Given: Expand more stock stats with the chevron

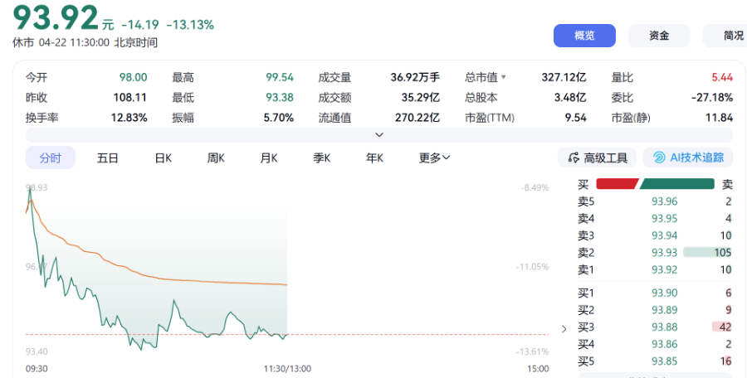Looking at the screenshot, I should (379, 134).
